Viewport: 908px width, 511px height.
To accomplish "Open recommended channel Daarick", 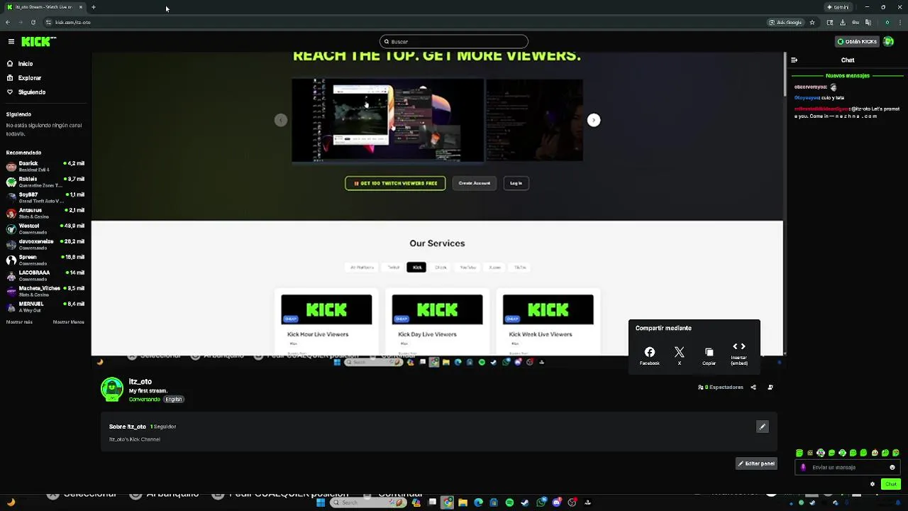I will (x=45, y=167).
